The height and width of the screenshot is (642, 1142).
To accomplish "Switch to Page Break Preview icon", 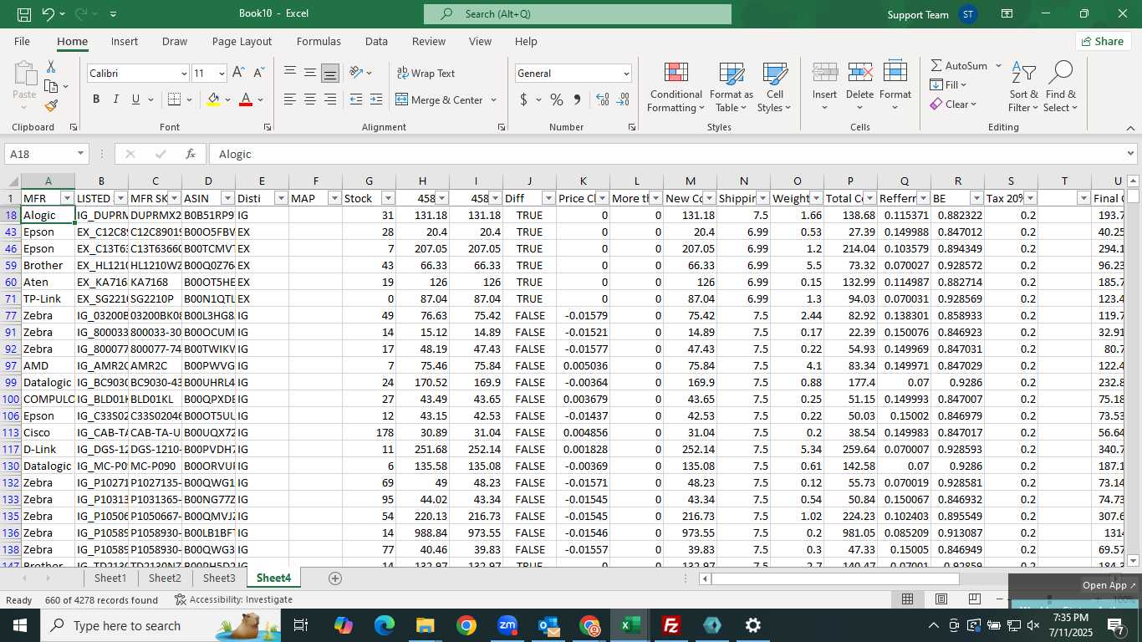I will point(974,599).
